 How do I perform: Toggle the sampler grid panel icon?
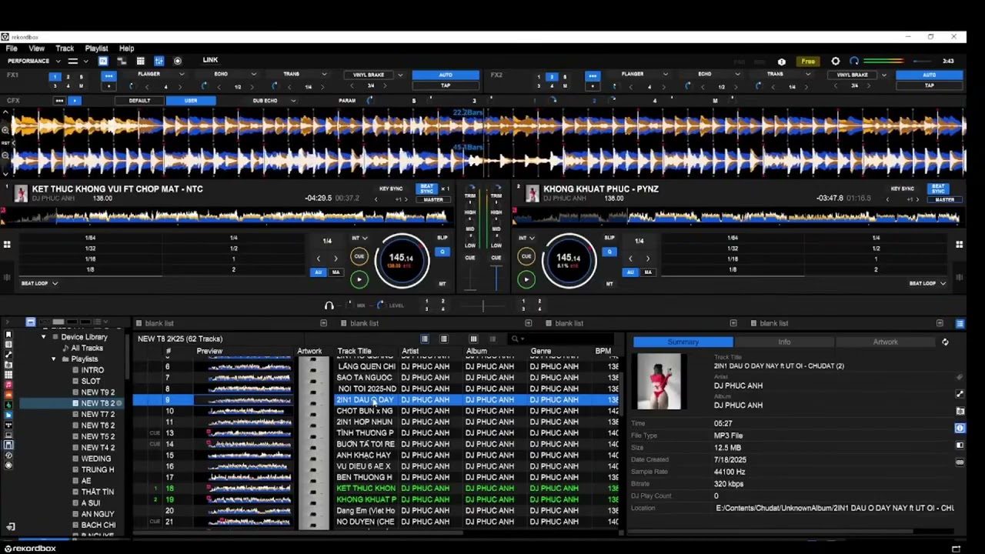coord(141,61)
